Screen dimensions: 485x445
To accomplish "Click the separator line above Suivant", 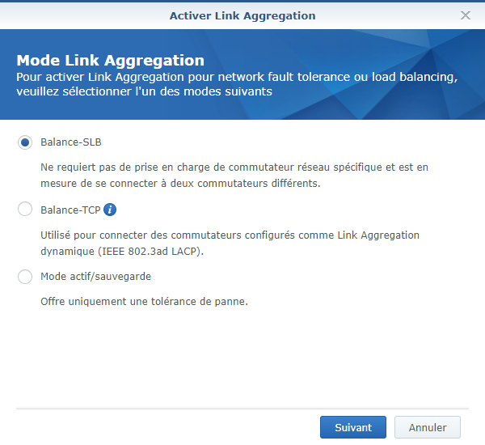I will click(242, 409).
